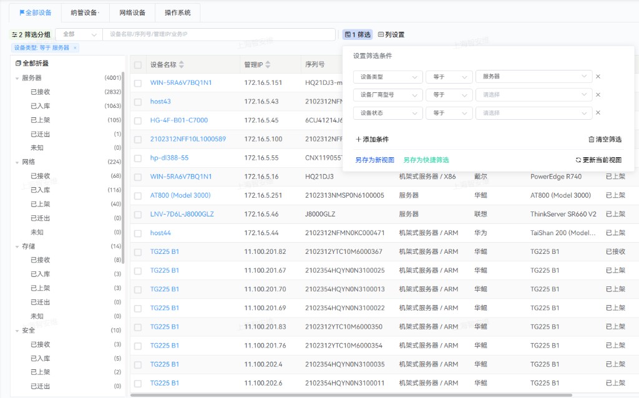
Task: Click the 序列号 column header
Action: (x=315, y=64)
